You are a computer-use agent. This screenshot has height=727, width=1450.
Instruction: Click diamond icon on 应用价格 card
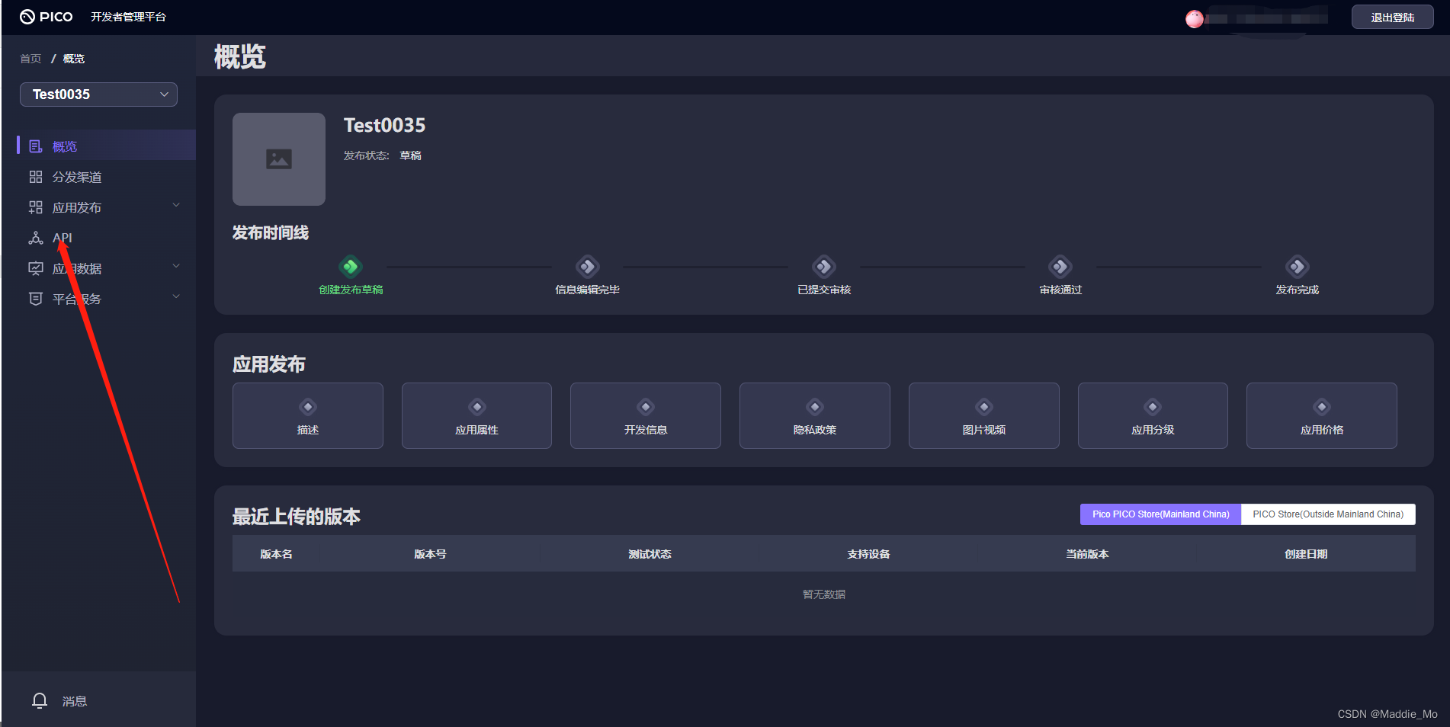click(1322, 407)
